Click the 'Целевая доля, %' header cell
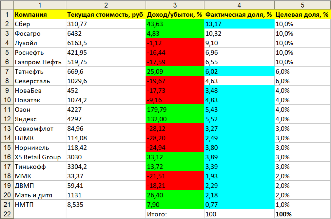This screenshot has height=219, width=331. (302, 14)
